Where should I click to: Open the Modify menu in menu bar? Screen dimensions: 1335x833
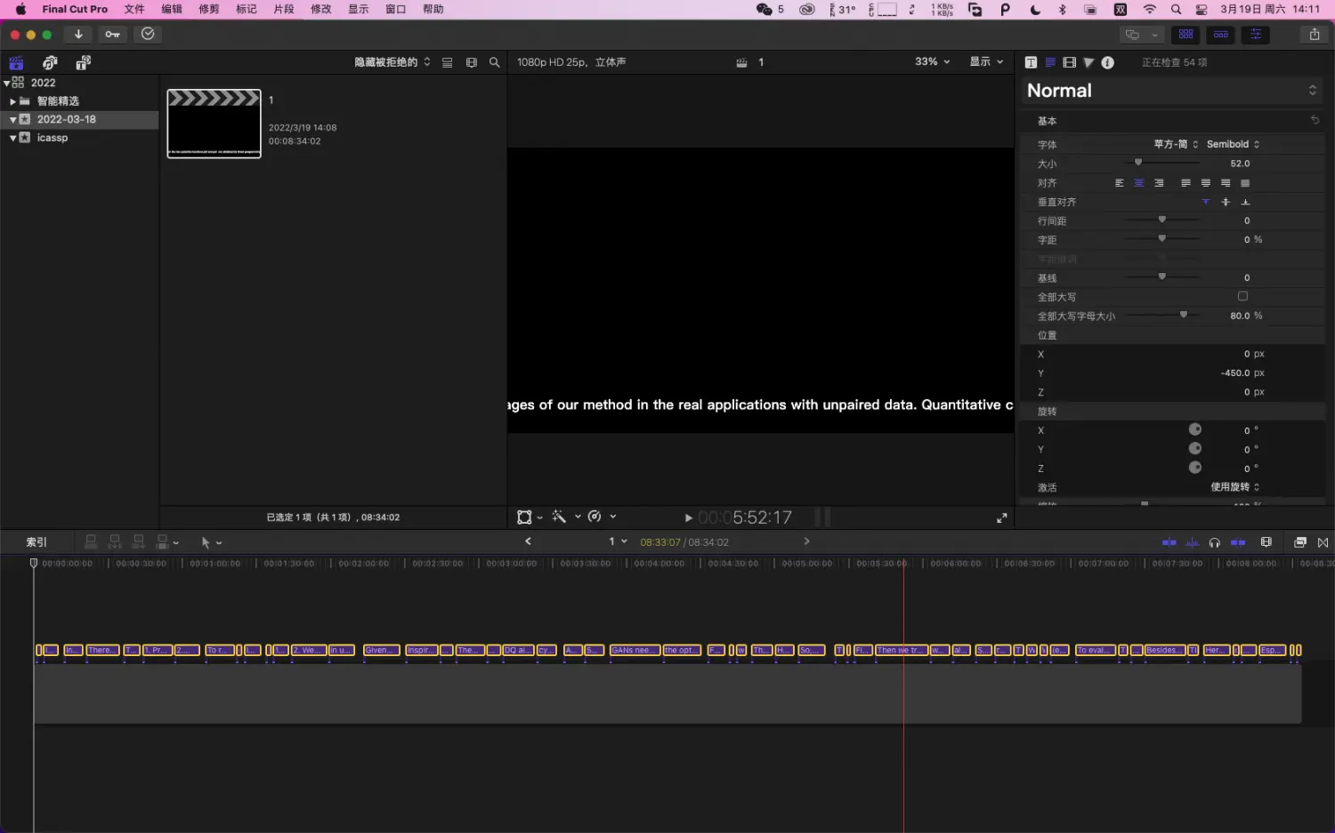pyautogui.click(x=320, y=9)
